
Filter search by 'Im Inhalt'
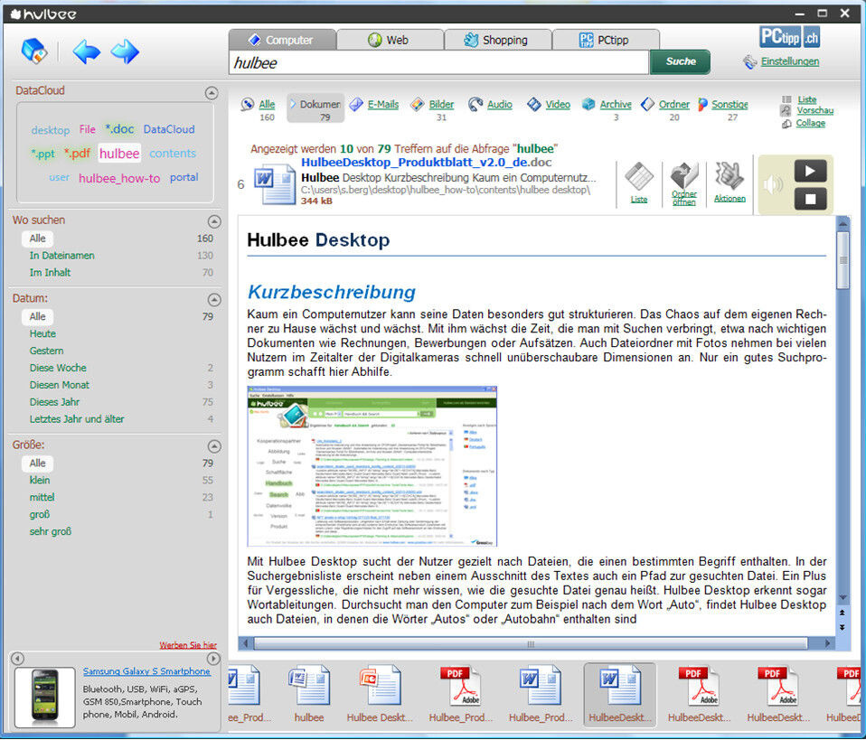51,272
